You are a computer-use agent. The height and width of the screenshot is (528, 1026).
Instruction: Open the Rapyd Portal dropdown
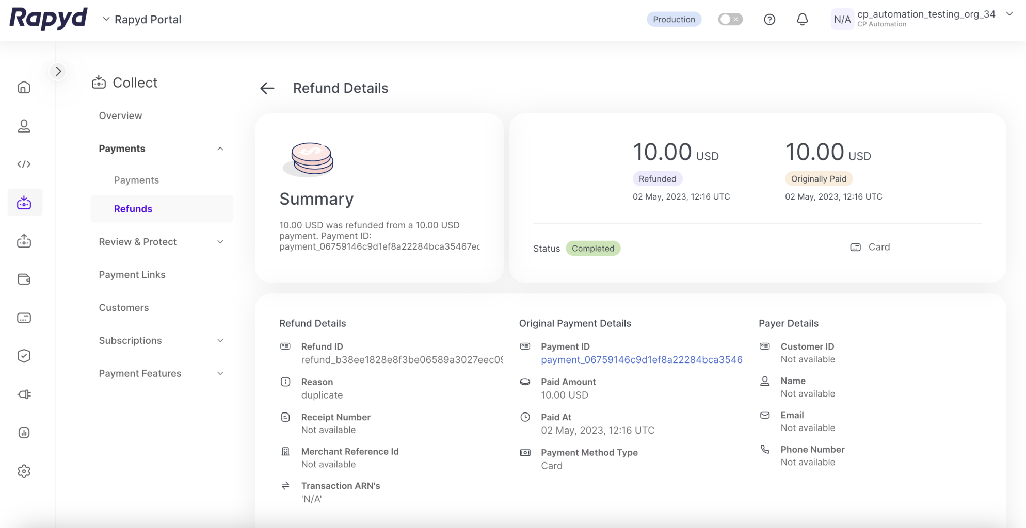click(142, 20)
